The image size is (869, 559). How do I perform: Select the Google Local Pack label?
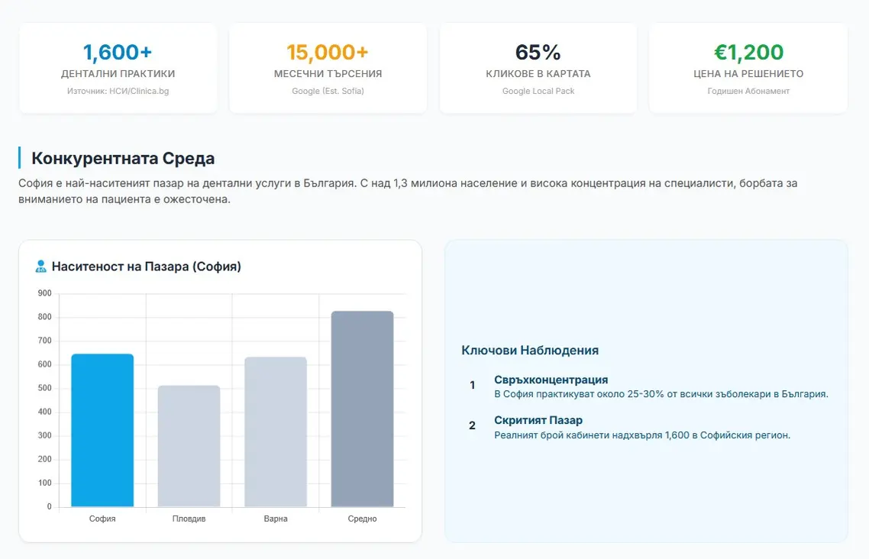point(538,91)
